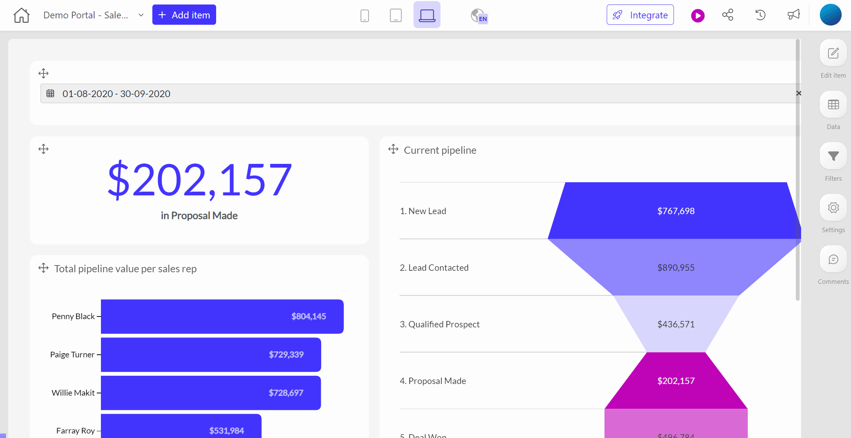Click the Penny Black $804,145 bar
Image resolution: width=851 pixels, height=438 pixels.
pyautogui.click(x=222, y=316)
